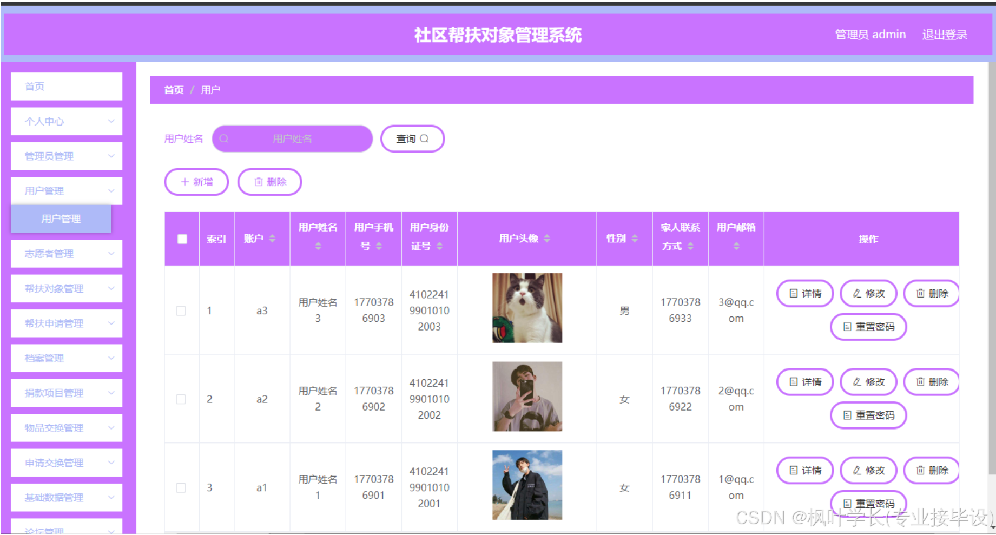Click the phone cell 17703786902
The height and width of the screenshot is (535, 996).
373,399
